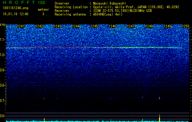The height and width of the screenshot is (122, 192).
Task: Click the 1250 time marker
Action: (186, 26)
